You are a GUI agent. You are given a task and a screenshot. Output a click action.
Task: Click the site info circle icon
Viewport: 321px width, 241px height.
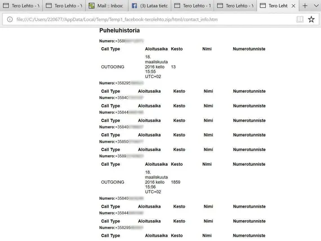(x=10, y=20)
